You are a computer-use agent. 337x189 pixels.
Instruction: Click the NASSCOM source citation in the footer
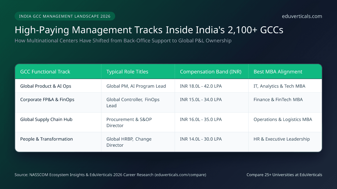tap(110, 175)
